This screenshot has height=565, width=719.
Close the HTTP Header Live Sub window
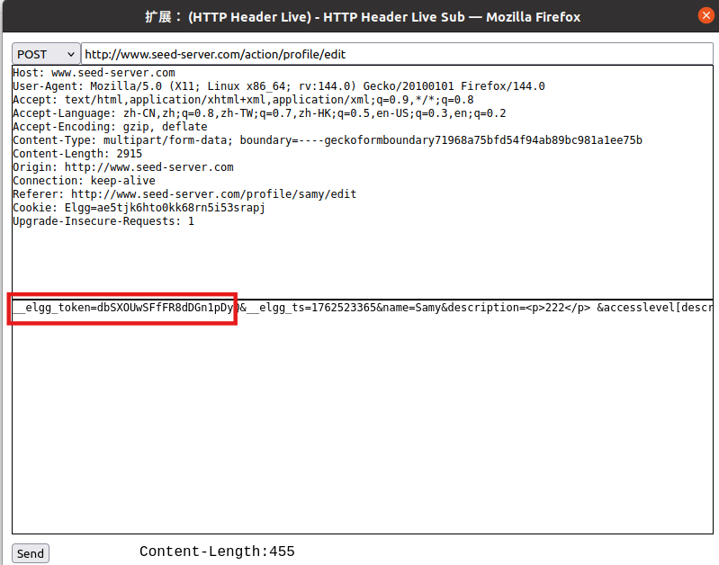point(706,15)
